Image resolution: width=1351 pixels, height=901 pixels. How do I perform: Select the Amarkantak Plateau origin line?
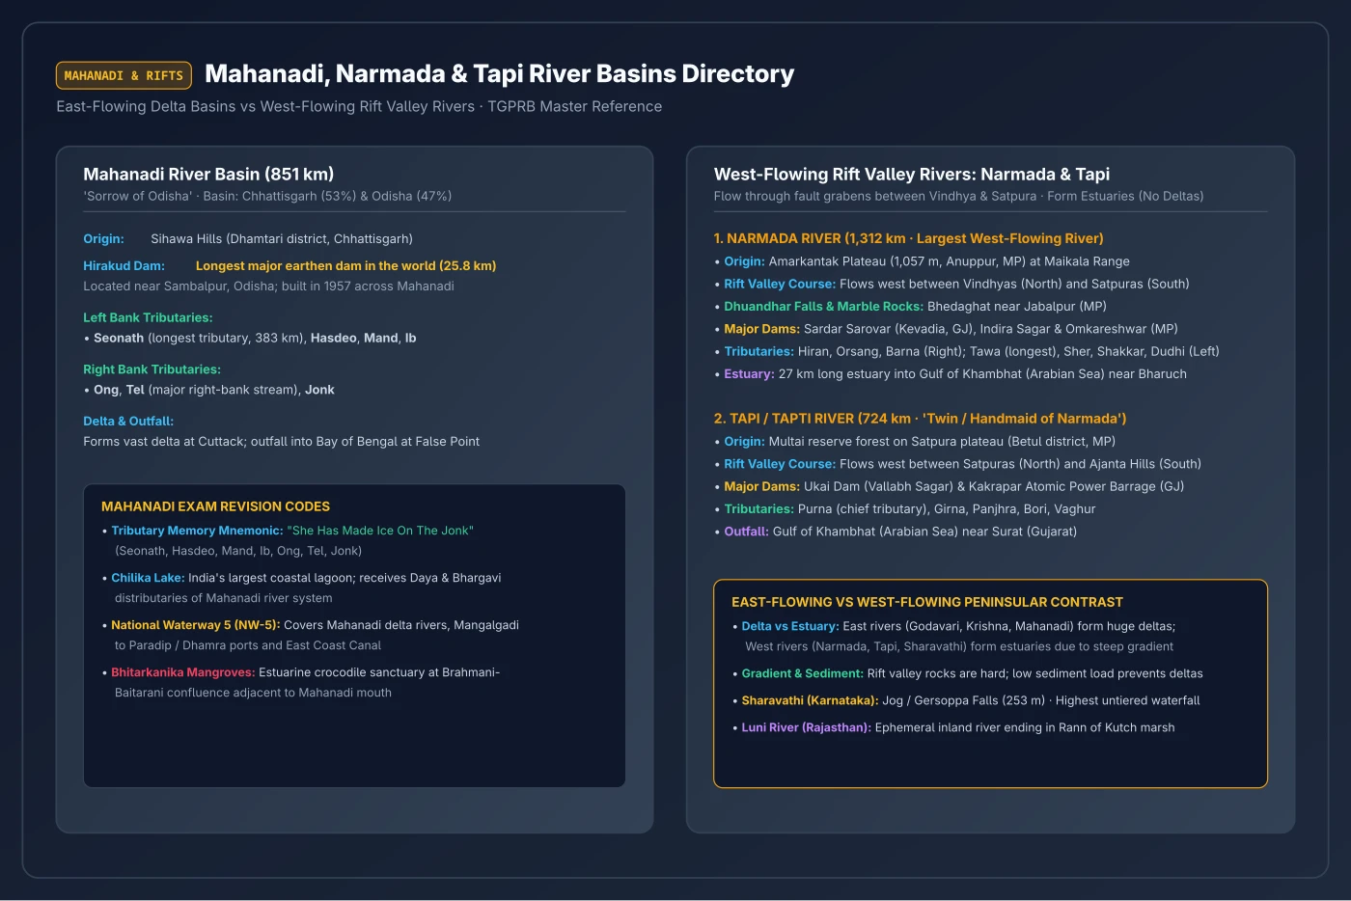pos(922,261)
